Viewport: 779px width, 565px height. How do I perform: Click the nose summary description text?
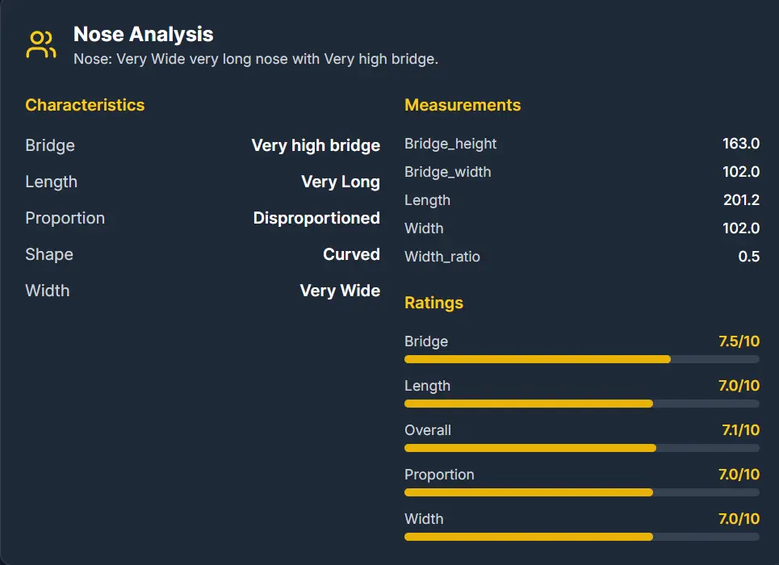(255, 59)
